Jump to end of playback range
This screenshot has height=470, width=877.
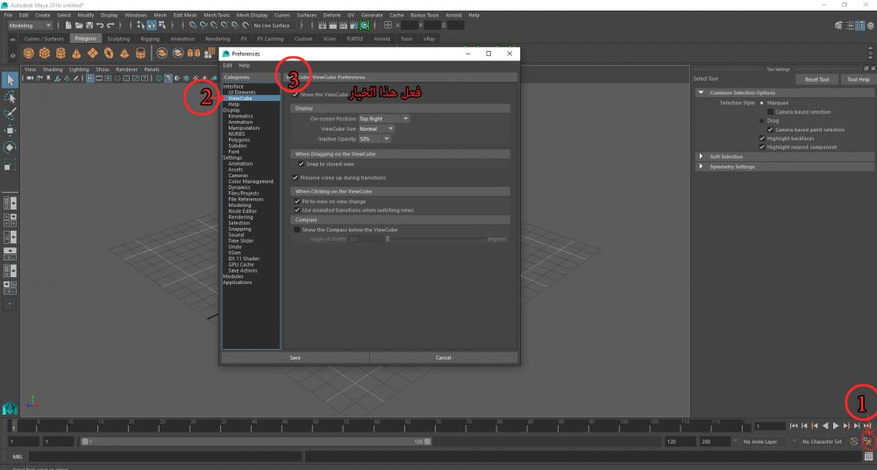pos(867,426)
